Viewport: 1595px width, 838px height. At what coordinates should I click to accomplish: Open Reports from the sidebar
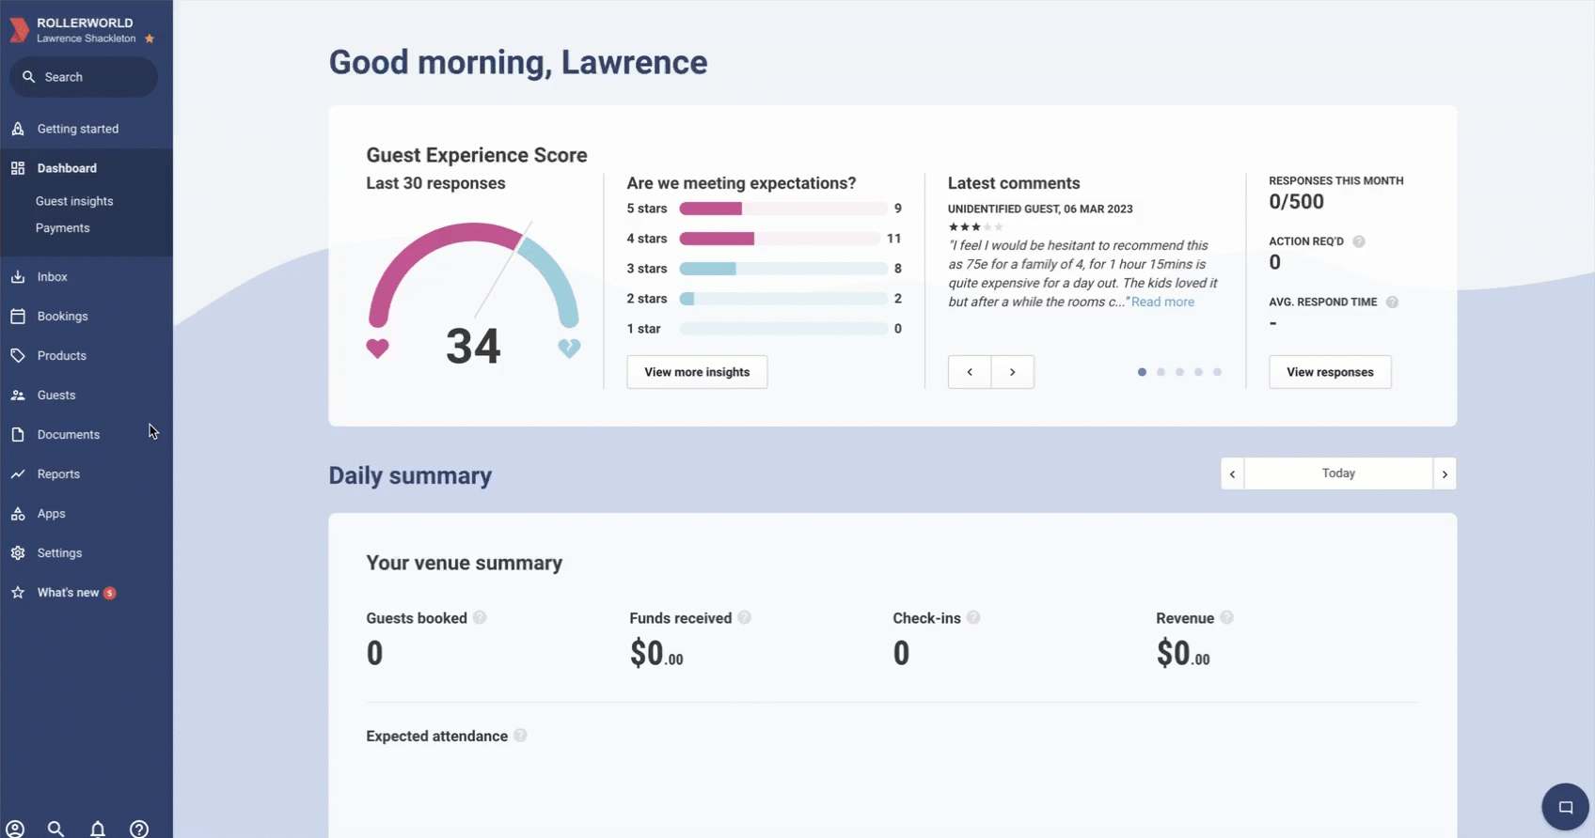tap(58, 474)
